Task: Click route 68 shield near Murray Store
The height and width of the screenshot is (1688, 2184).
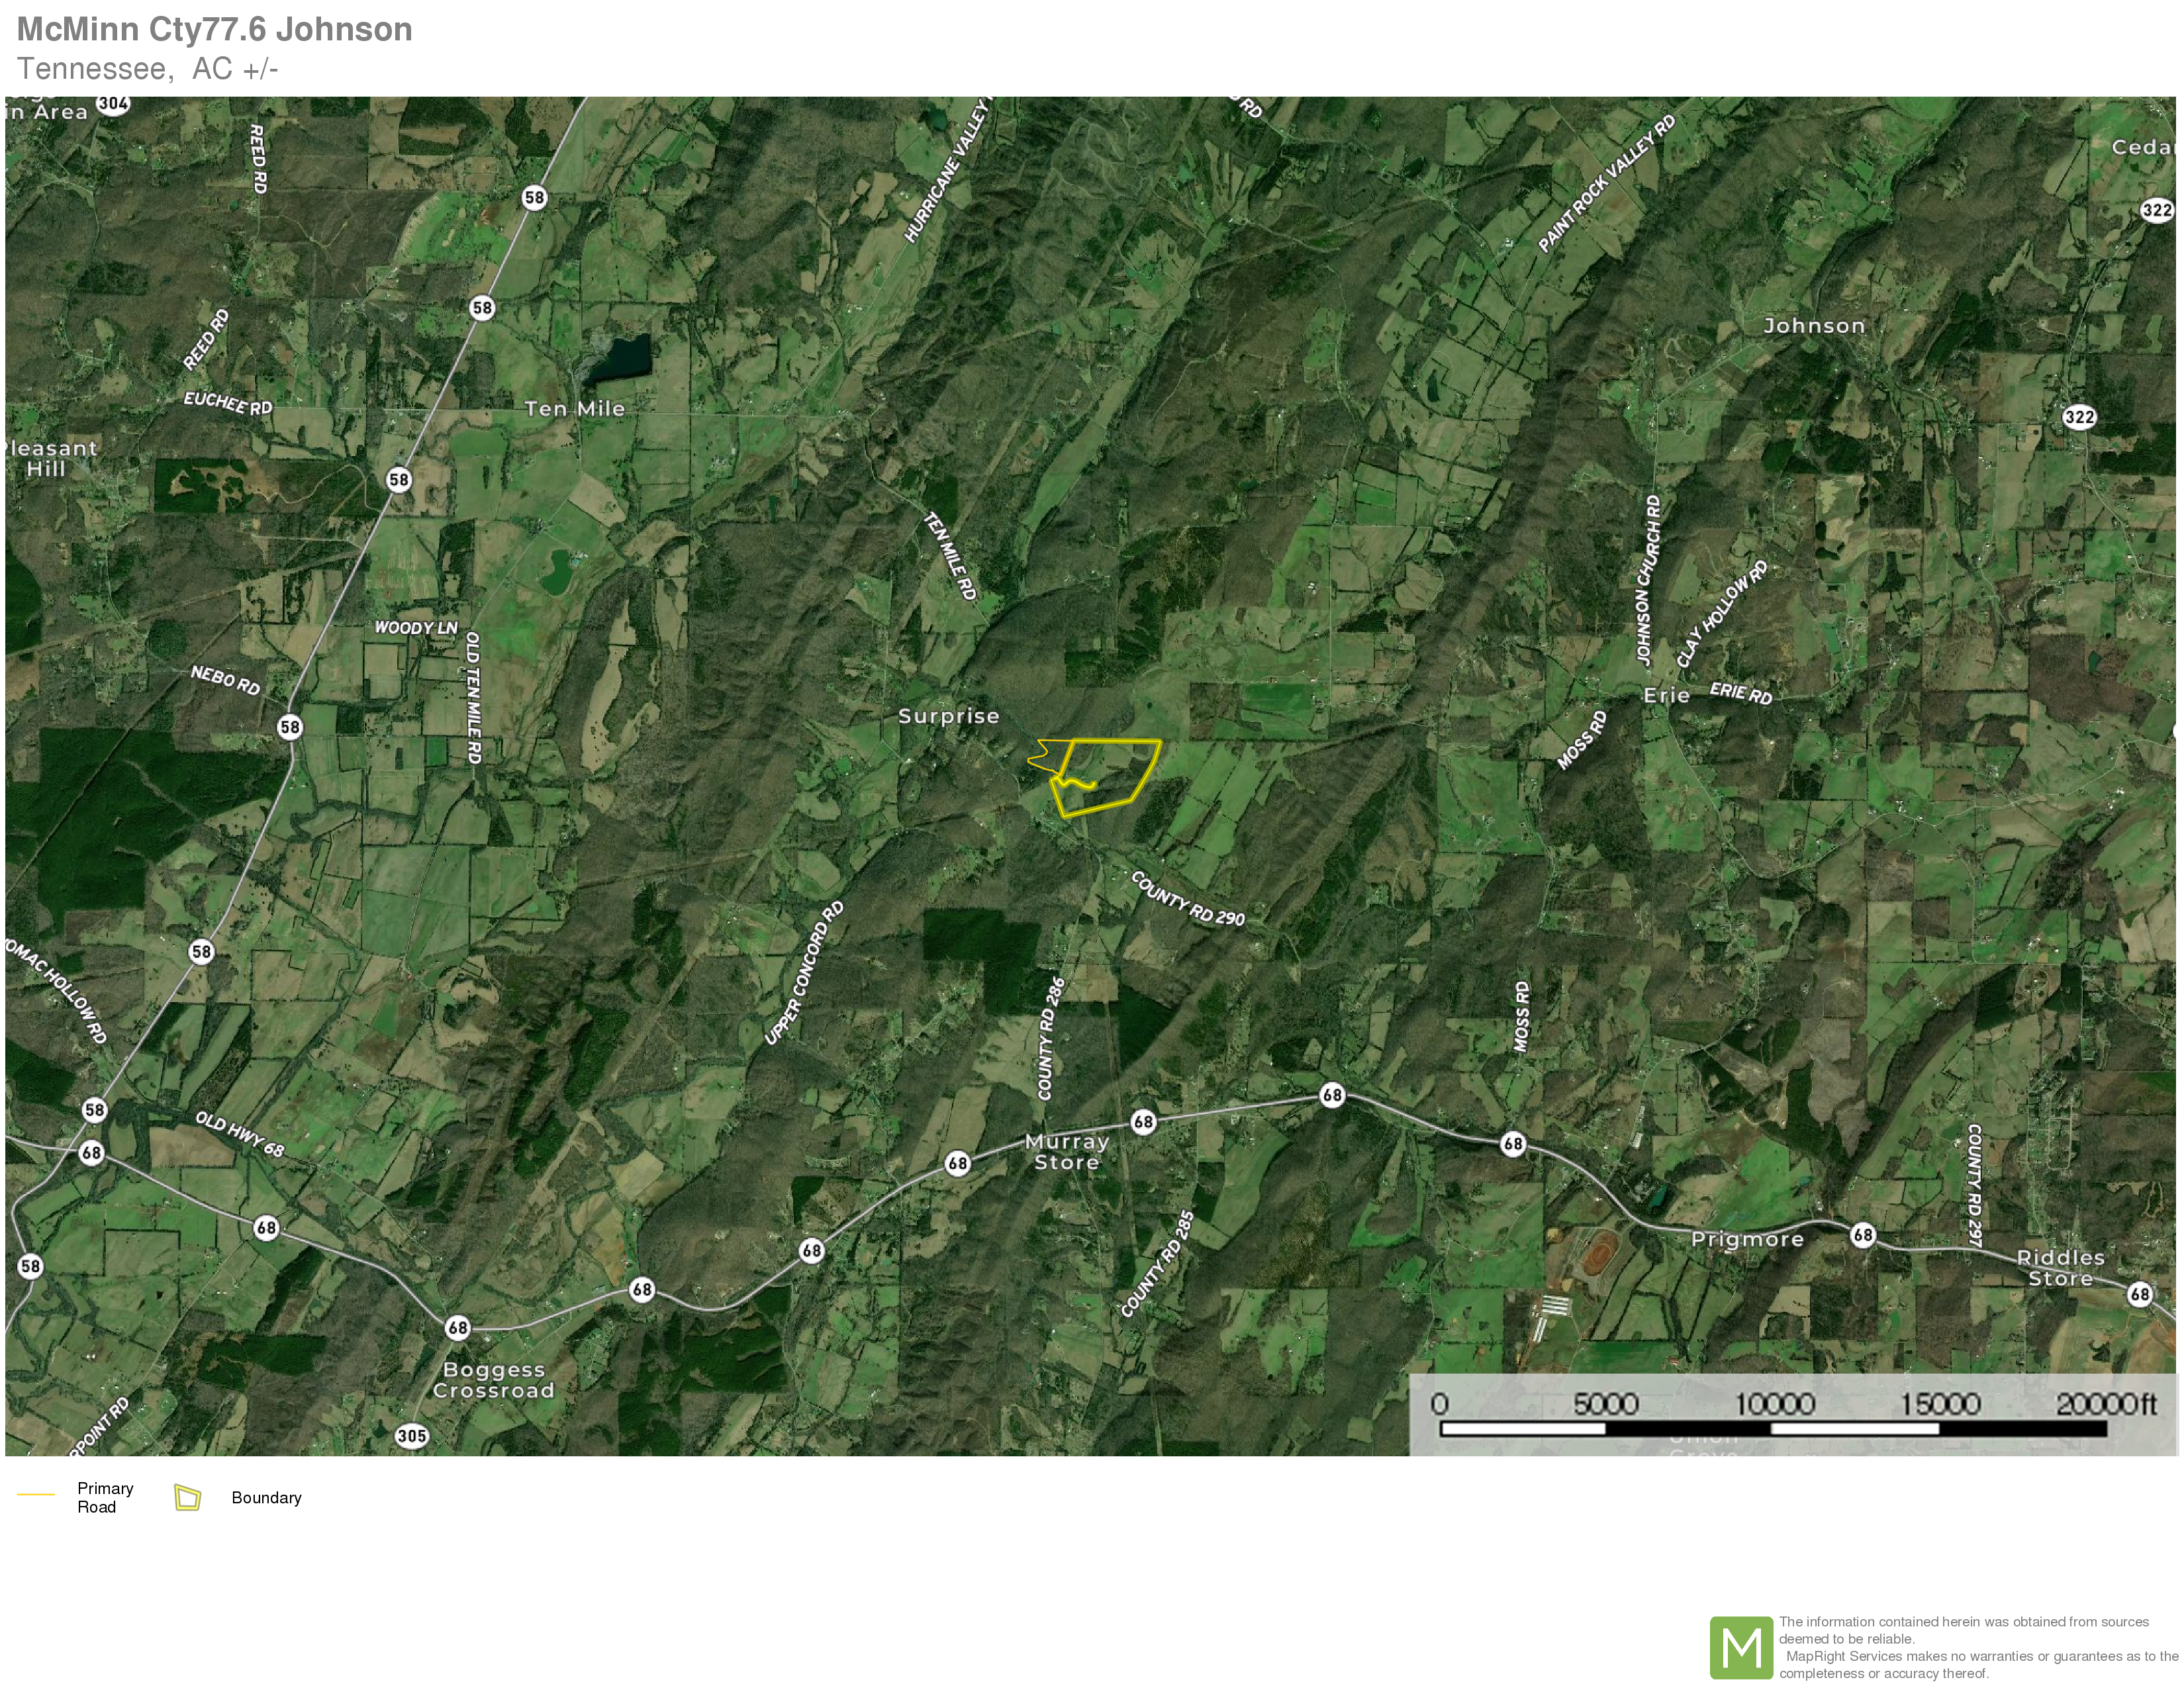Action: 1143,1122
